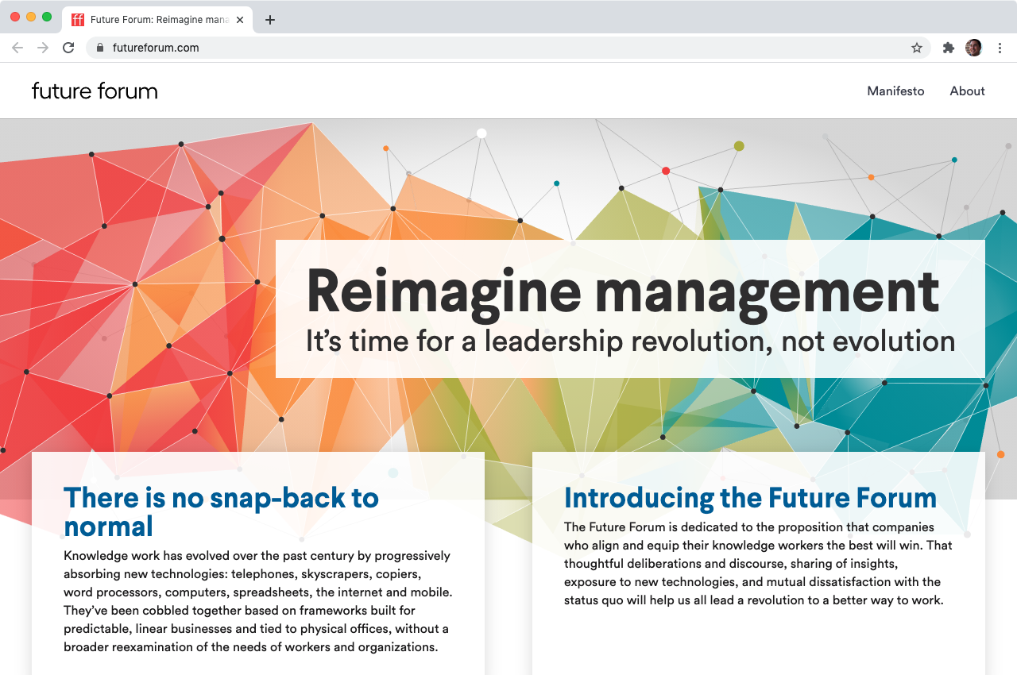Click the 'Introducing the Future Forum' heading

coord(750,498)
